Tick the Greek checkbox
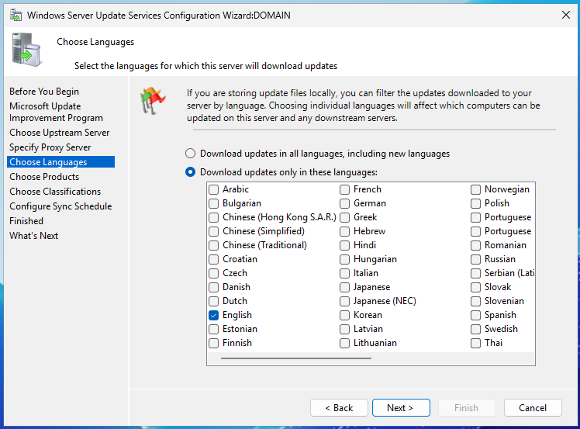Image resolution: width=580 pixels, height=429 pixels. 344,218
